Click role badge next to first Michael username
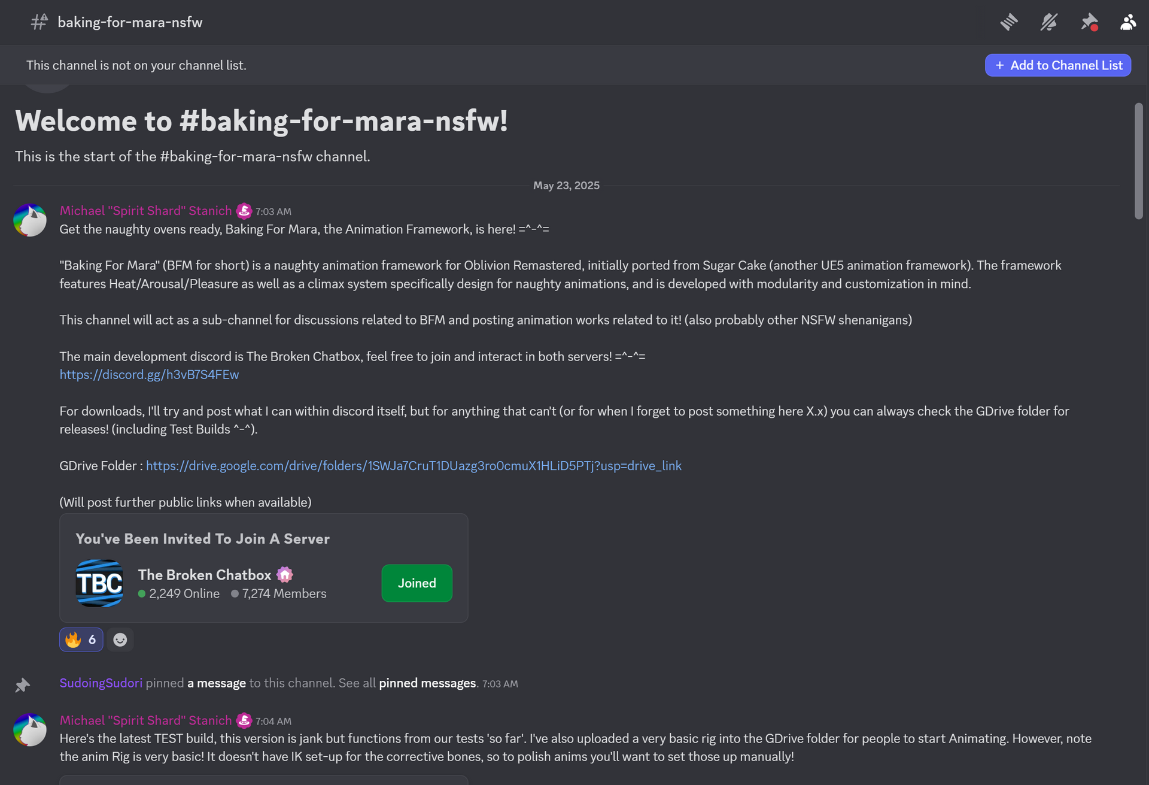Viewport: 1149px width, 785px height. 244,211
